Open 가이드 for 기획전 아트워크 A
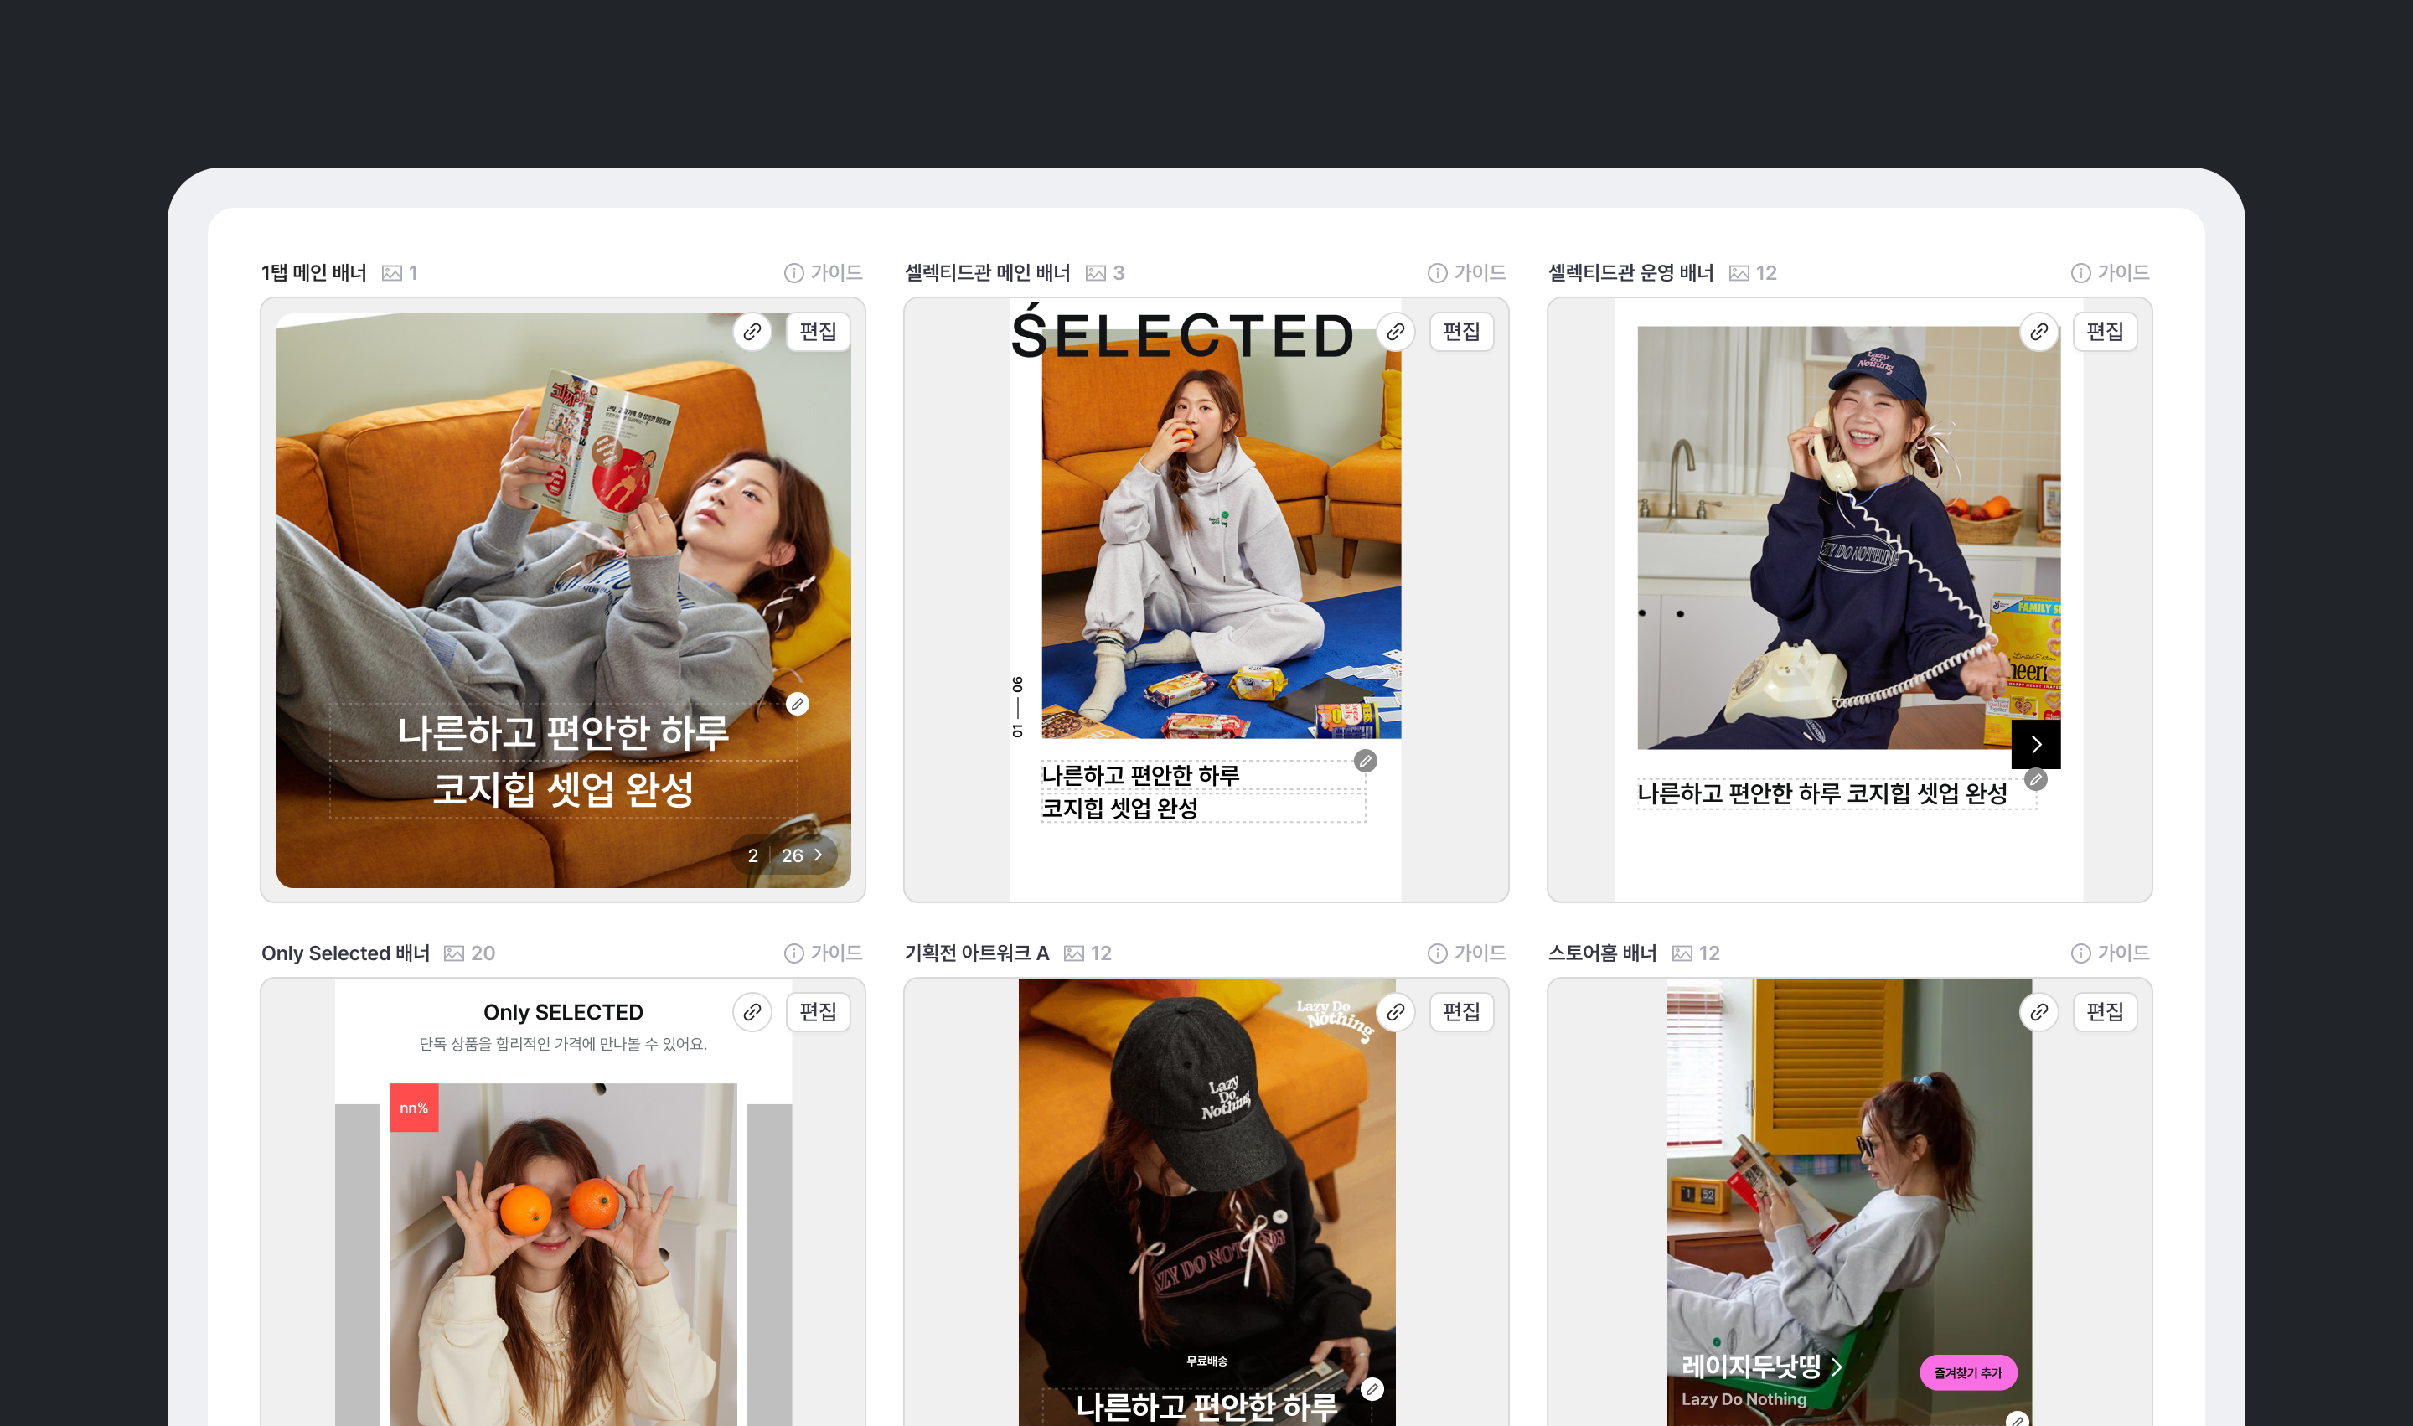Image resolution: width=2413 pixels, height=1426 pixels. (1466, 953)
